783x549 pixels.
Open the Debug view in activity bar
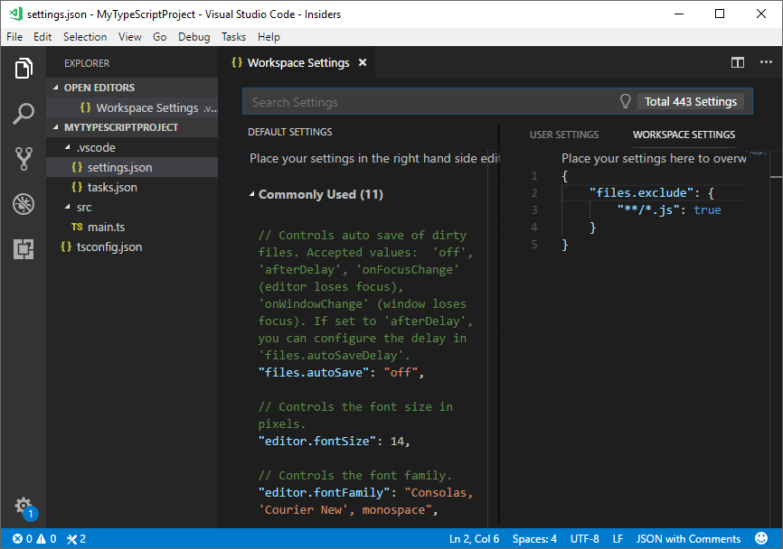[24, 204]
